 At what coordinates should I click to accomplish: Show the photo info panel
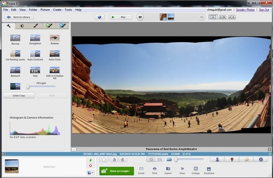[x=260, y=160]
